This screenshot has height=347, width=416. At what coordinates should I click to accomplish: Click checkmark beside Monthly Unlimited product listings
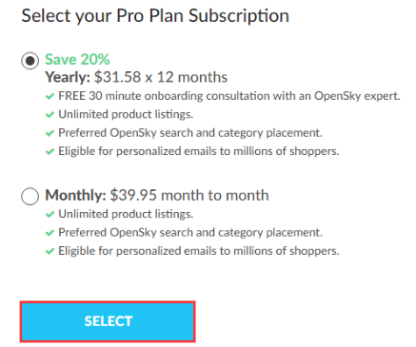(50, 215)
